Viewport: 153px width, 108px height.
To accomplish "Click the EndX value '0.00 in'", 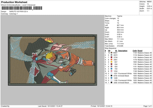I will (120, 34).
